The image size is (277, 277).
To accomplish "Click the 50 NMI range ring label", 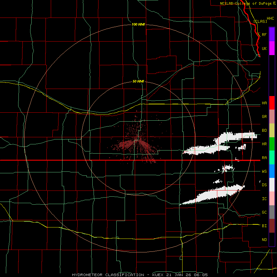I will click(x=138, y=81).
